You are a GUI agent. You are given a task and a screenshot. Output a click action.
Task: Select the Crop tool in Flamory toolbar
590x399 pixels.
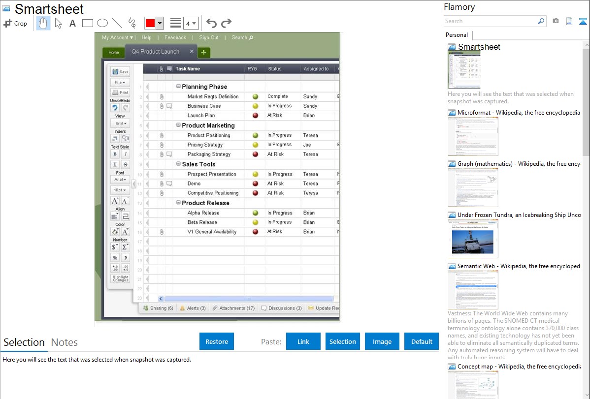(15, 23)
